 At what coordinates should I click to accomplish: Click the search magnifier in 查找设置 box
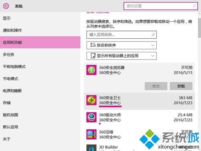[195, 6]
